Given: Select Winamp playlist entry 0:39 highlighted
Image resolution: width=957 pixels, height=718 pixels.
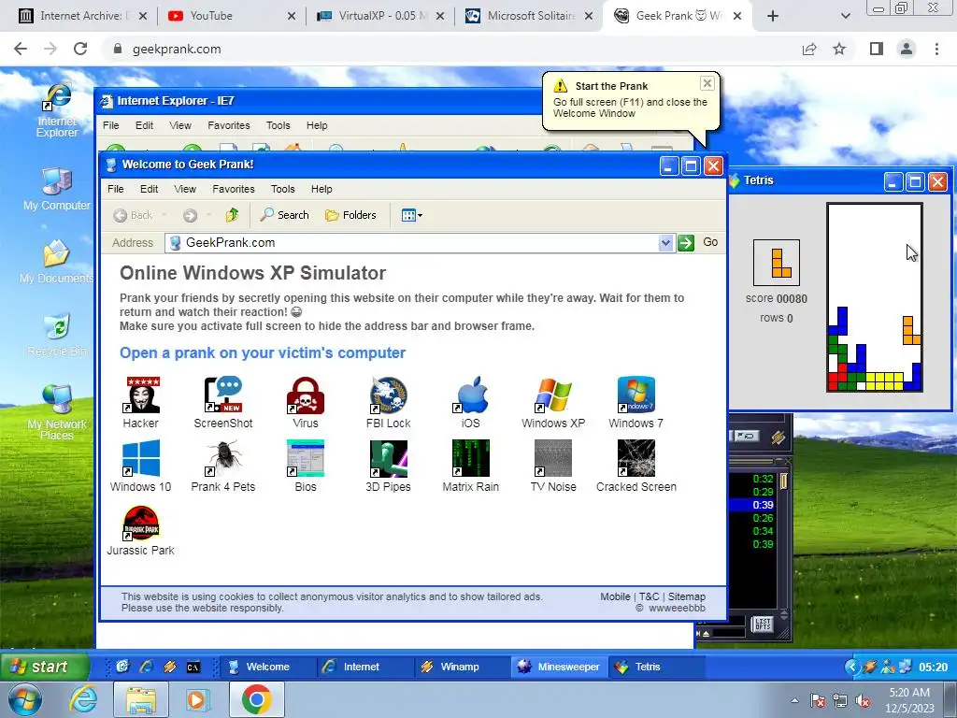Looking at the screenshot, I should click(x=752, y=505).
